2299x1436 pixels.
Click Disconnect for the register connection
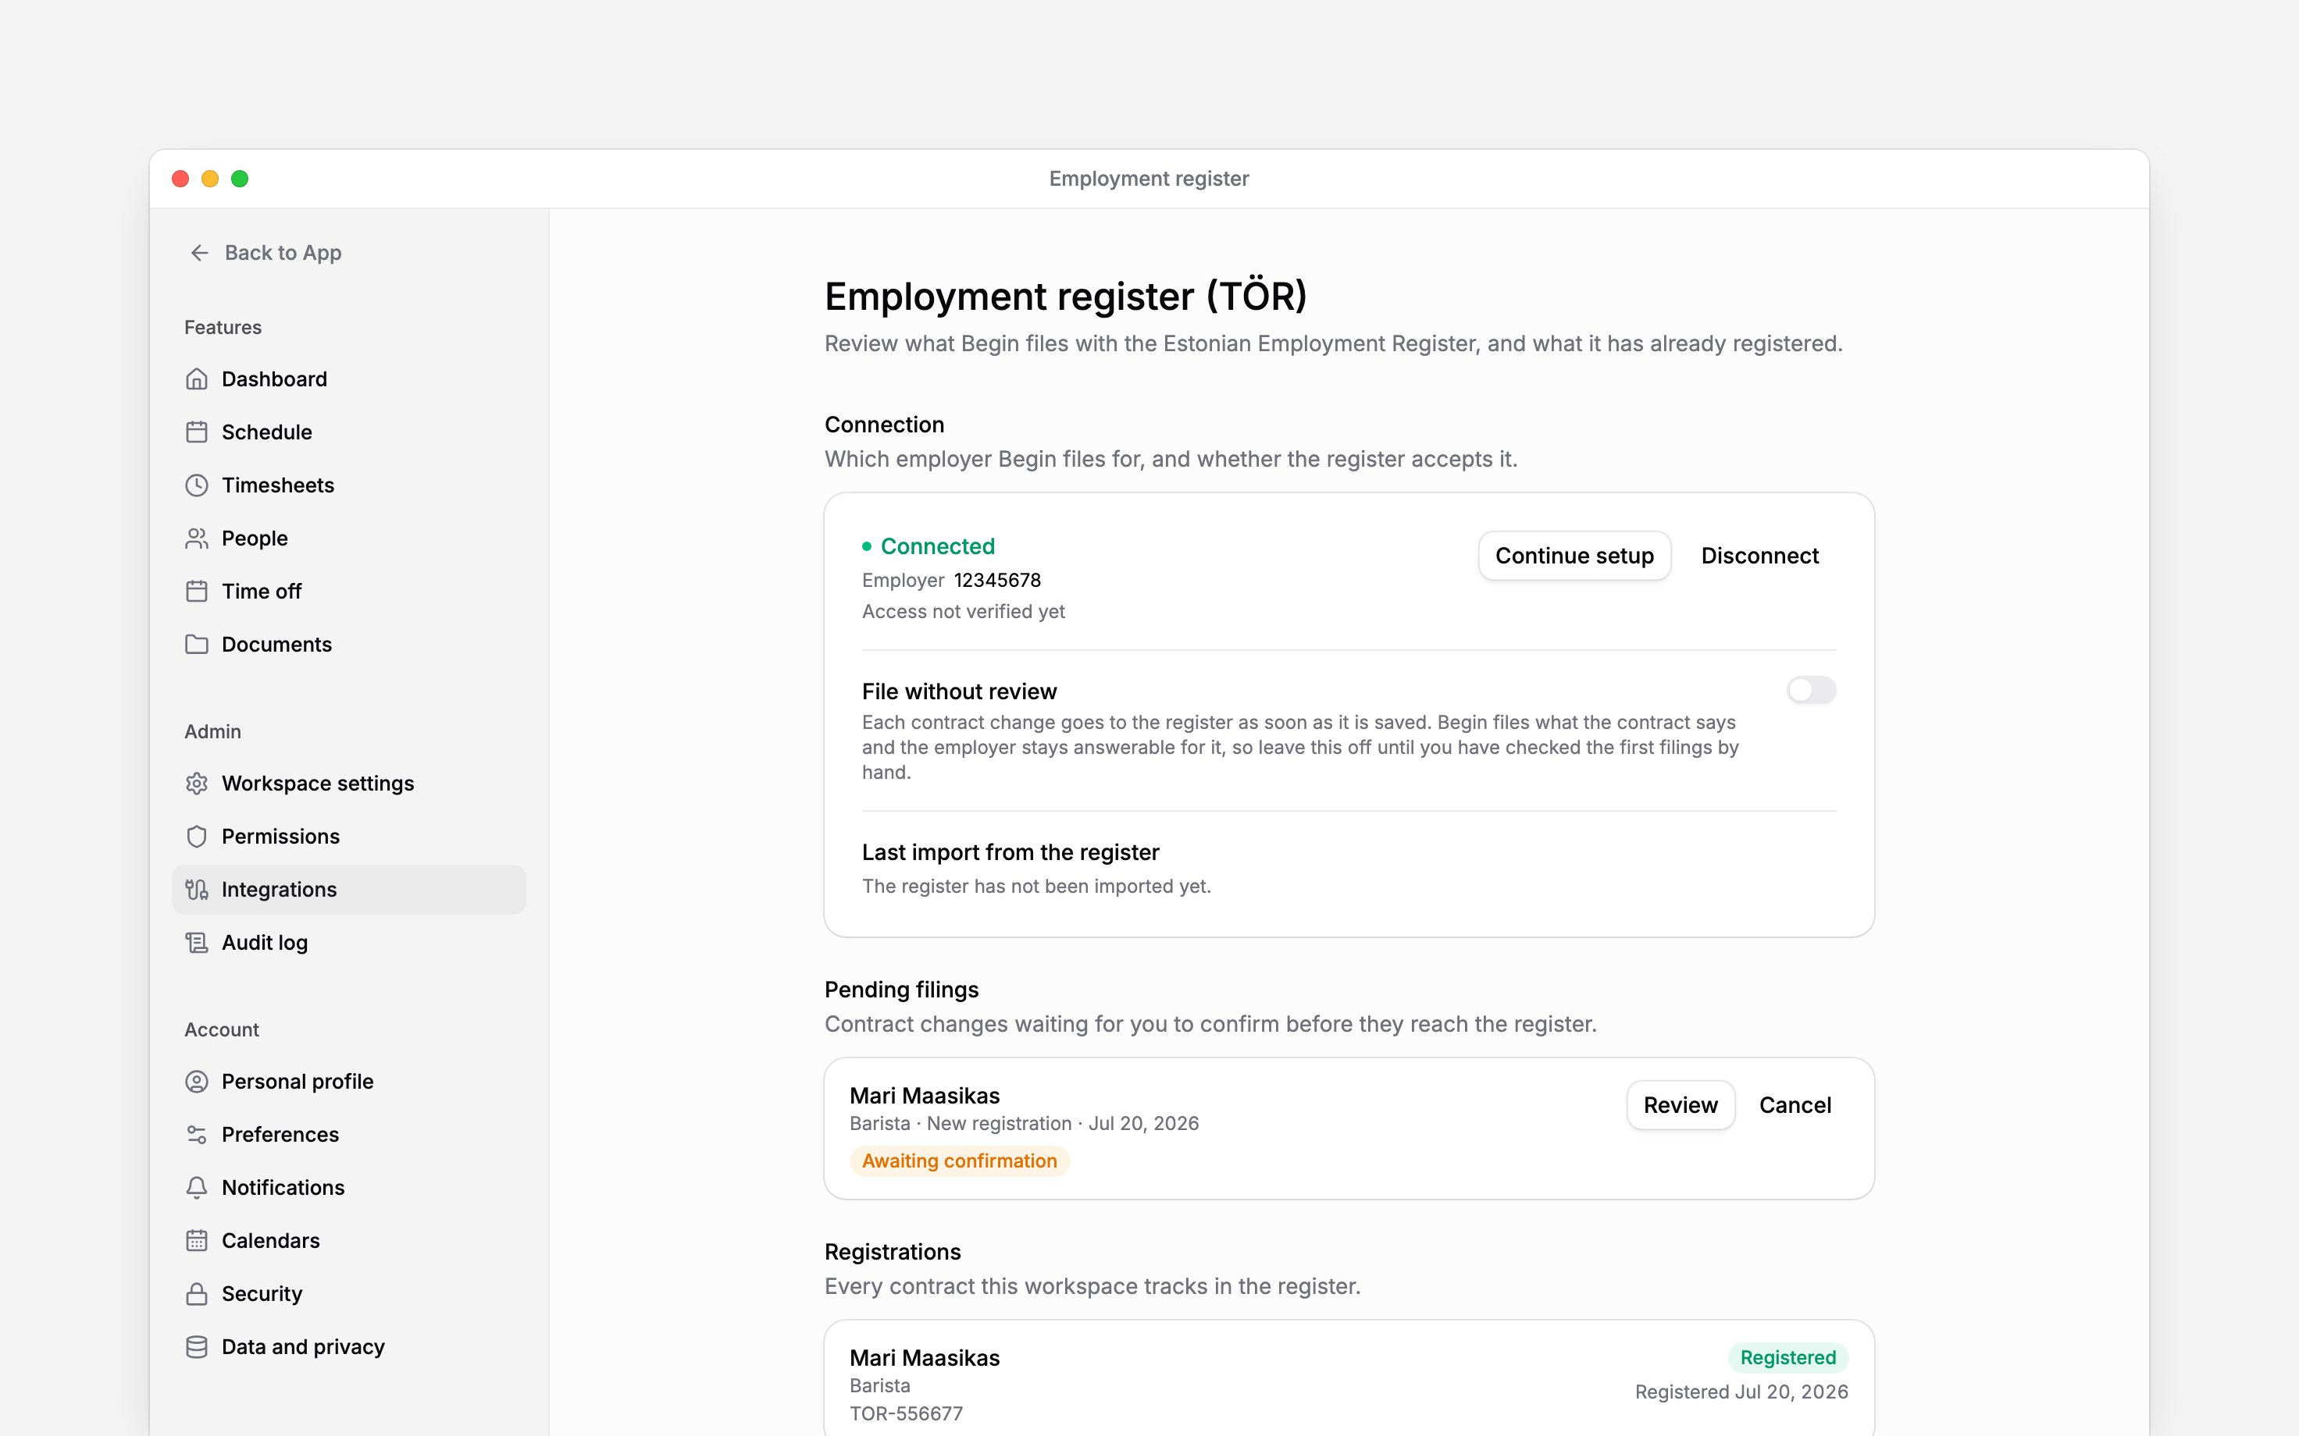(1759, 556)
